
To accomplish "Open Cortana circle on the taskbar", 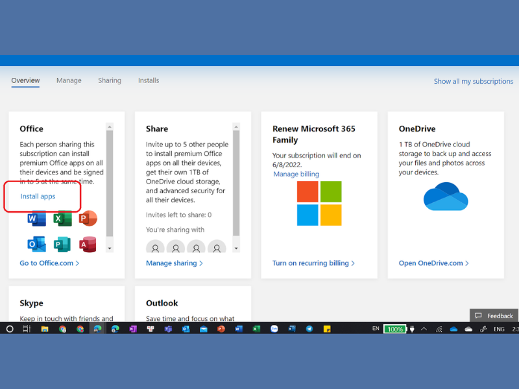I will point(10,329).
